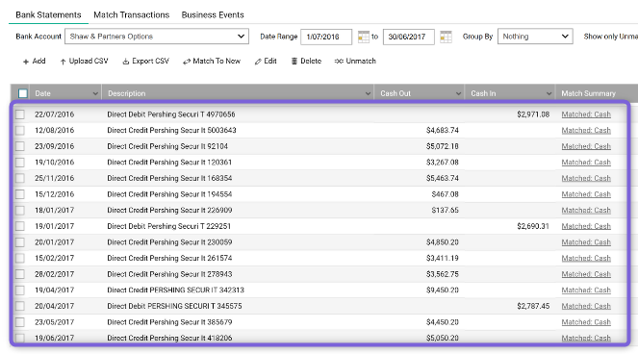Tick checkbox for 12/08/2016 row

pyautogui.click(x=20, y=131)
